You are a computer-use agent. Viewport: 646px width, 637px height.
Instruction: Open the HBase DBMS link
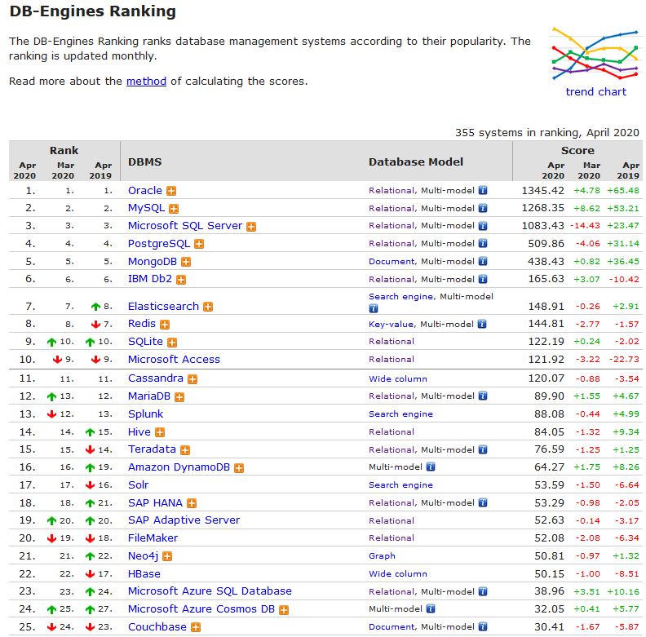pos(144,574)
